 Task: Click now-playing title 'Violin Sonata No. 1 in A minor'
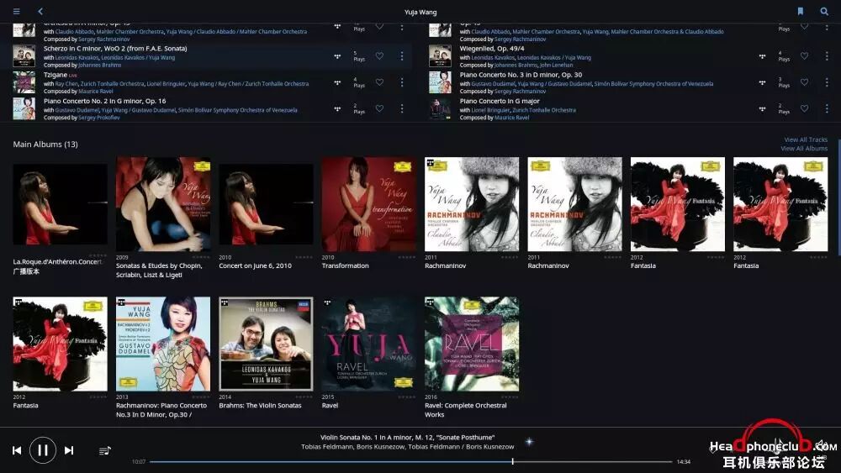click(407, 437)
